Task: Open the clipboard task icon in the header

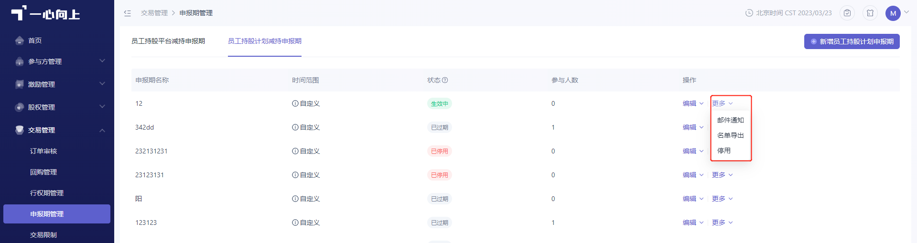Action: (847, 13)
